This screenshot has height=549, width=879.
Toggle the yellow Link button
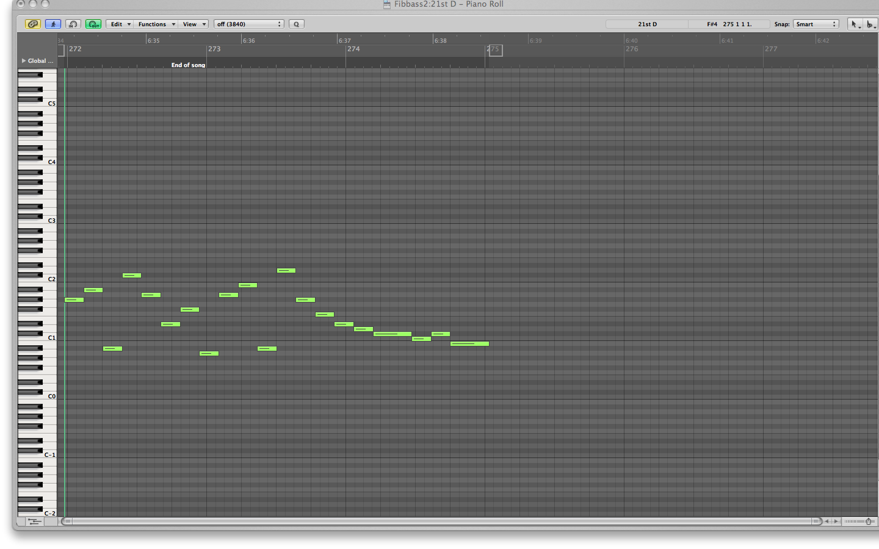point(32,24)
